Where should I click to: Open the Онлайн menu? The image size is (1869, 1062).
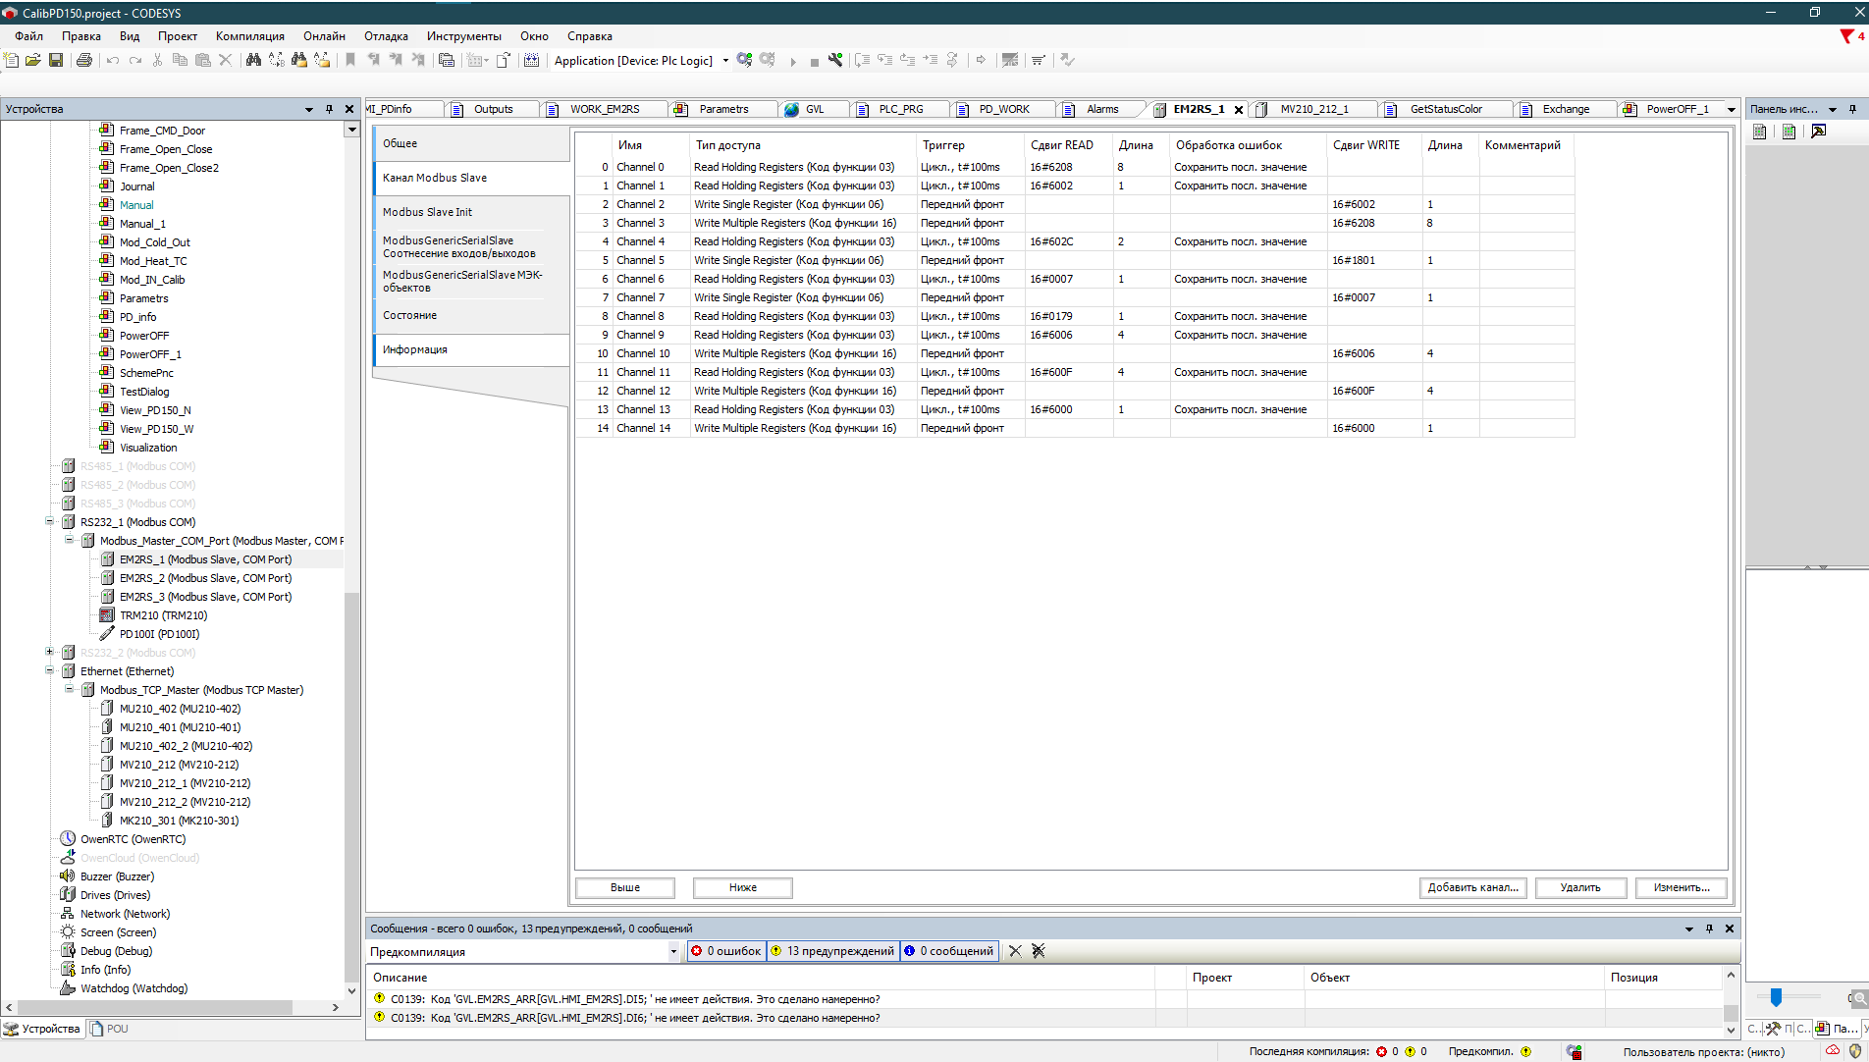[324, 36]
